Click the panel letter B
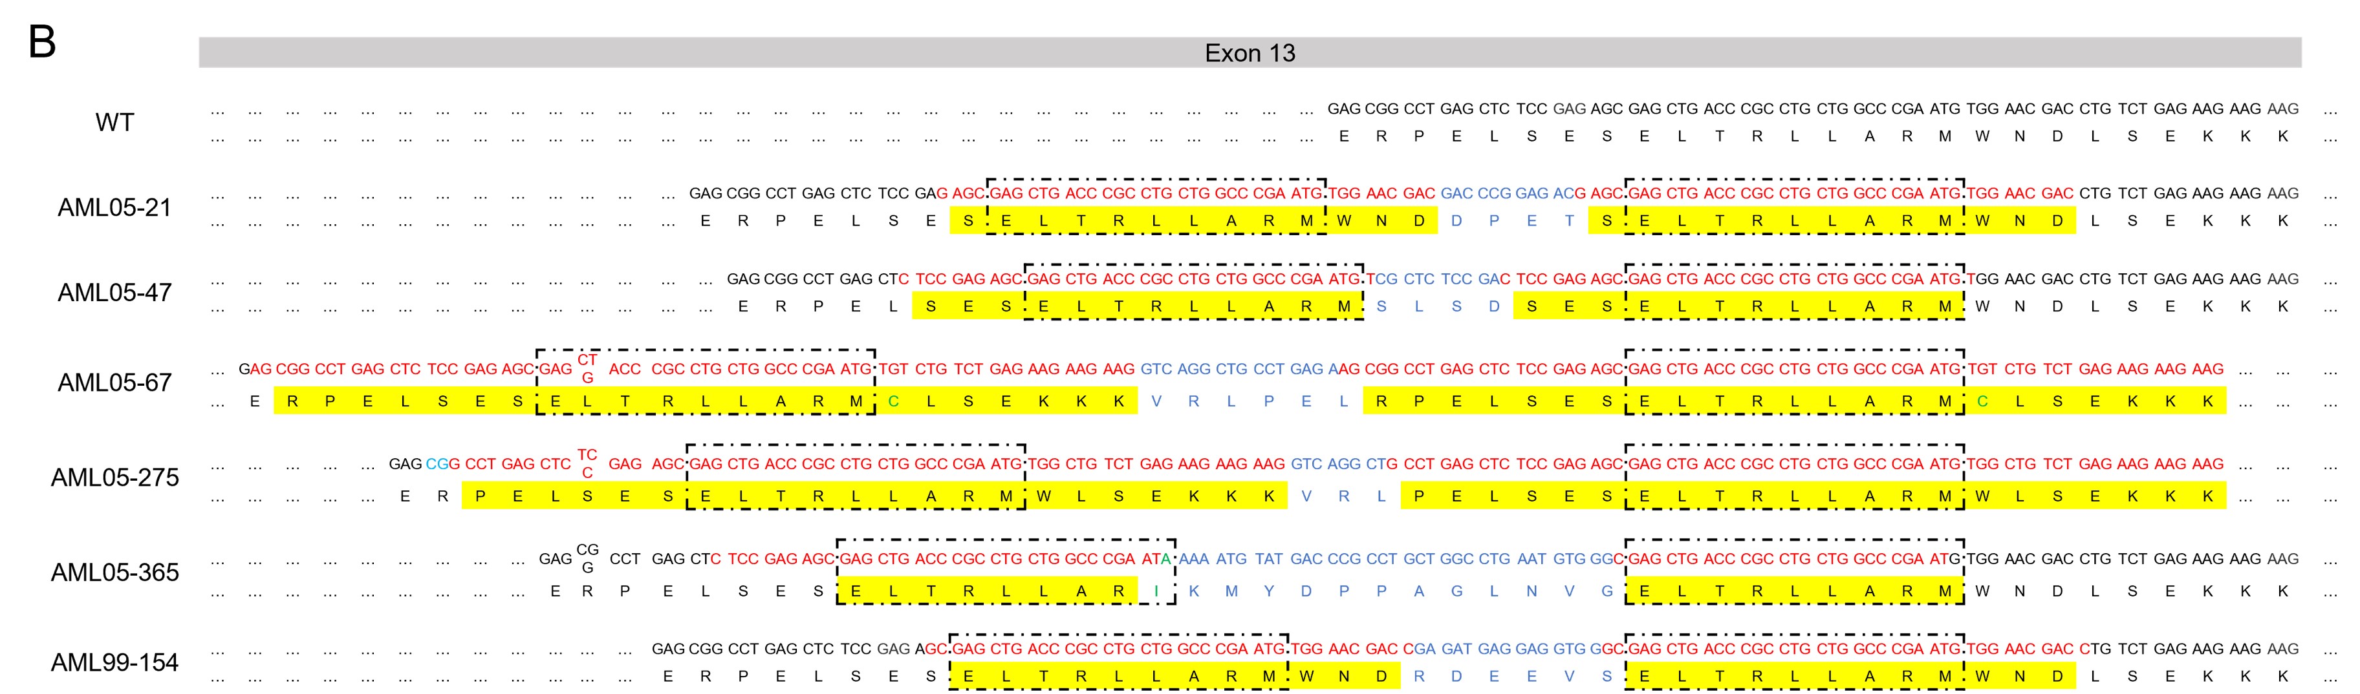2360x694 pixels. [42, 42]
